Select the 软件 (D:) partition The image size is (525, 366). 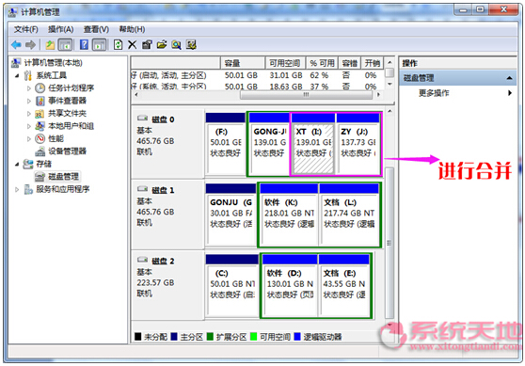[290, 285]
